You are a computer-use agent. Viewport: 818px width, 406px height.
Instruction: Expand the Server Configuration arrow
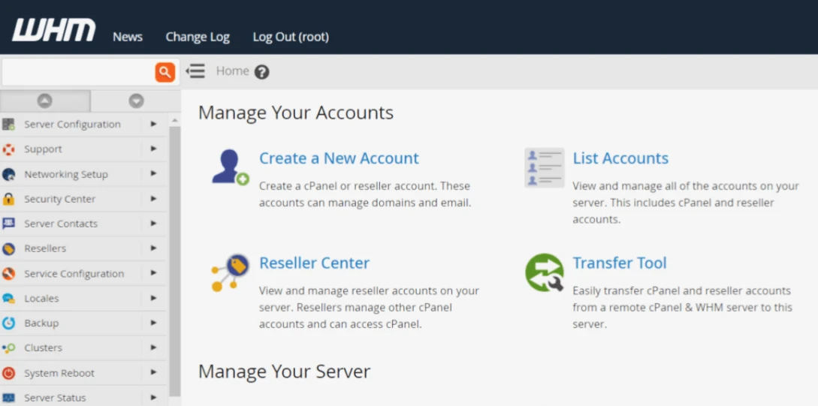point(153,124)
